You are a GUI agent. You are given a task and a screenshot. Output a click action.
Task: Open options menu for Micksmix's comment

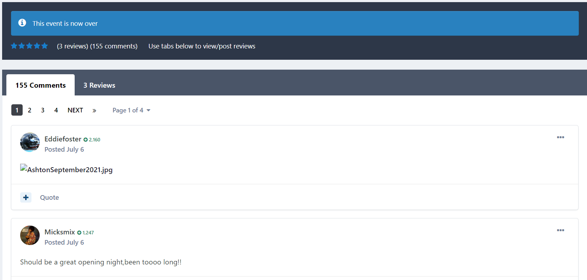click(560, 230)
